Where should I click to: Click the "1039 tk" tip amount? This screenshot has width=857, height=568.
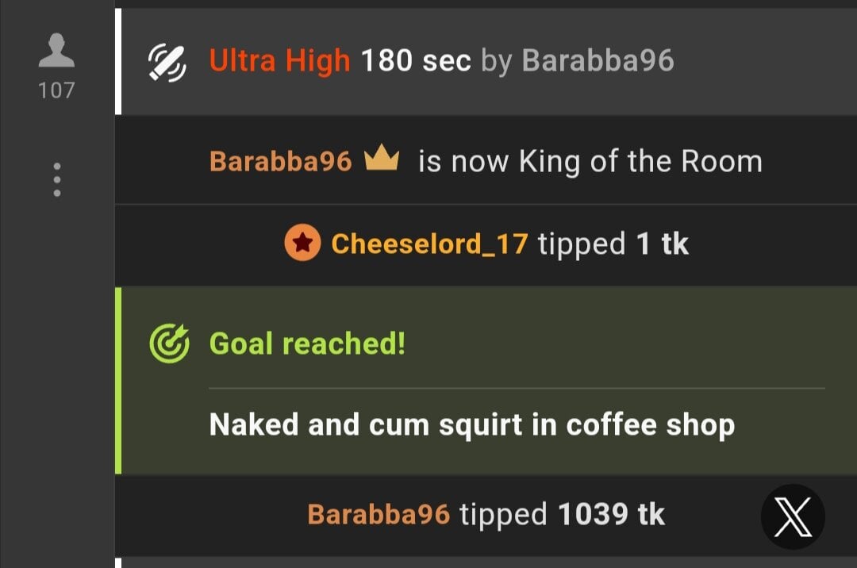612,514
